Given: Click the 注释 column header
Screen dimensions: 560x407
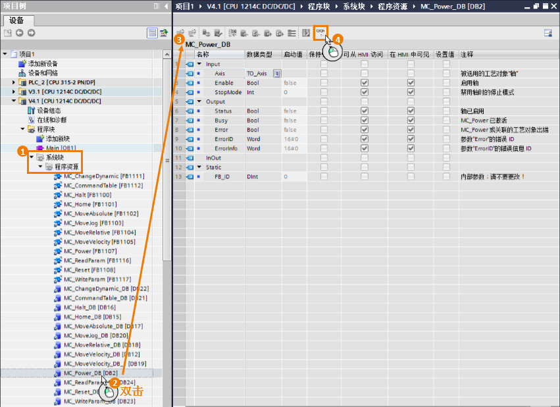Looking at the screenshot, I should pyautogui.click(x=508, y=54).
